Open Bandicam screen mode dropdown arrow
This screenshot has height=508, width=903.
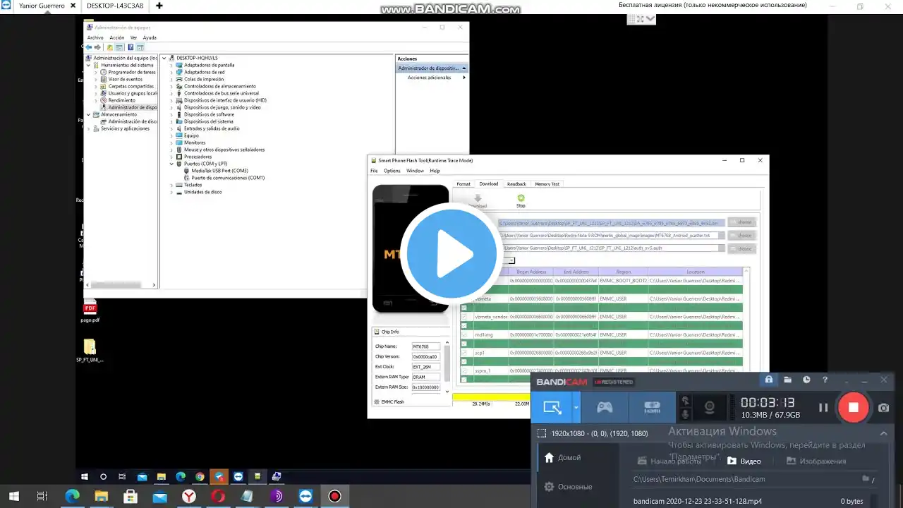coord(576,407)
